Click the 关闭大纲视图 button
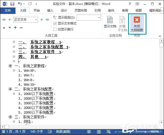 coord(137,24)
